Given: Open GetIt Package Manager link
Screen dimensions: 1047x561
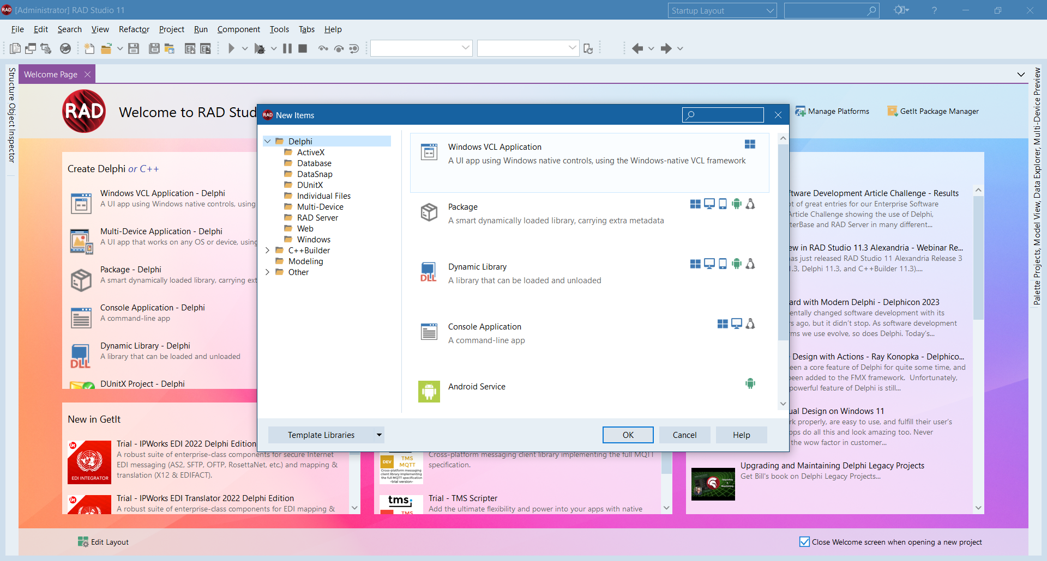Looking at the screenshot, I should click(933, 111).
